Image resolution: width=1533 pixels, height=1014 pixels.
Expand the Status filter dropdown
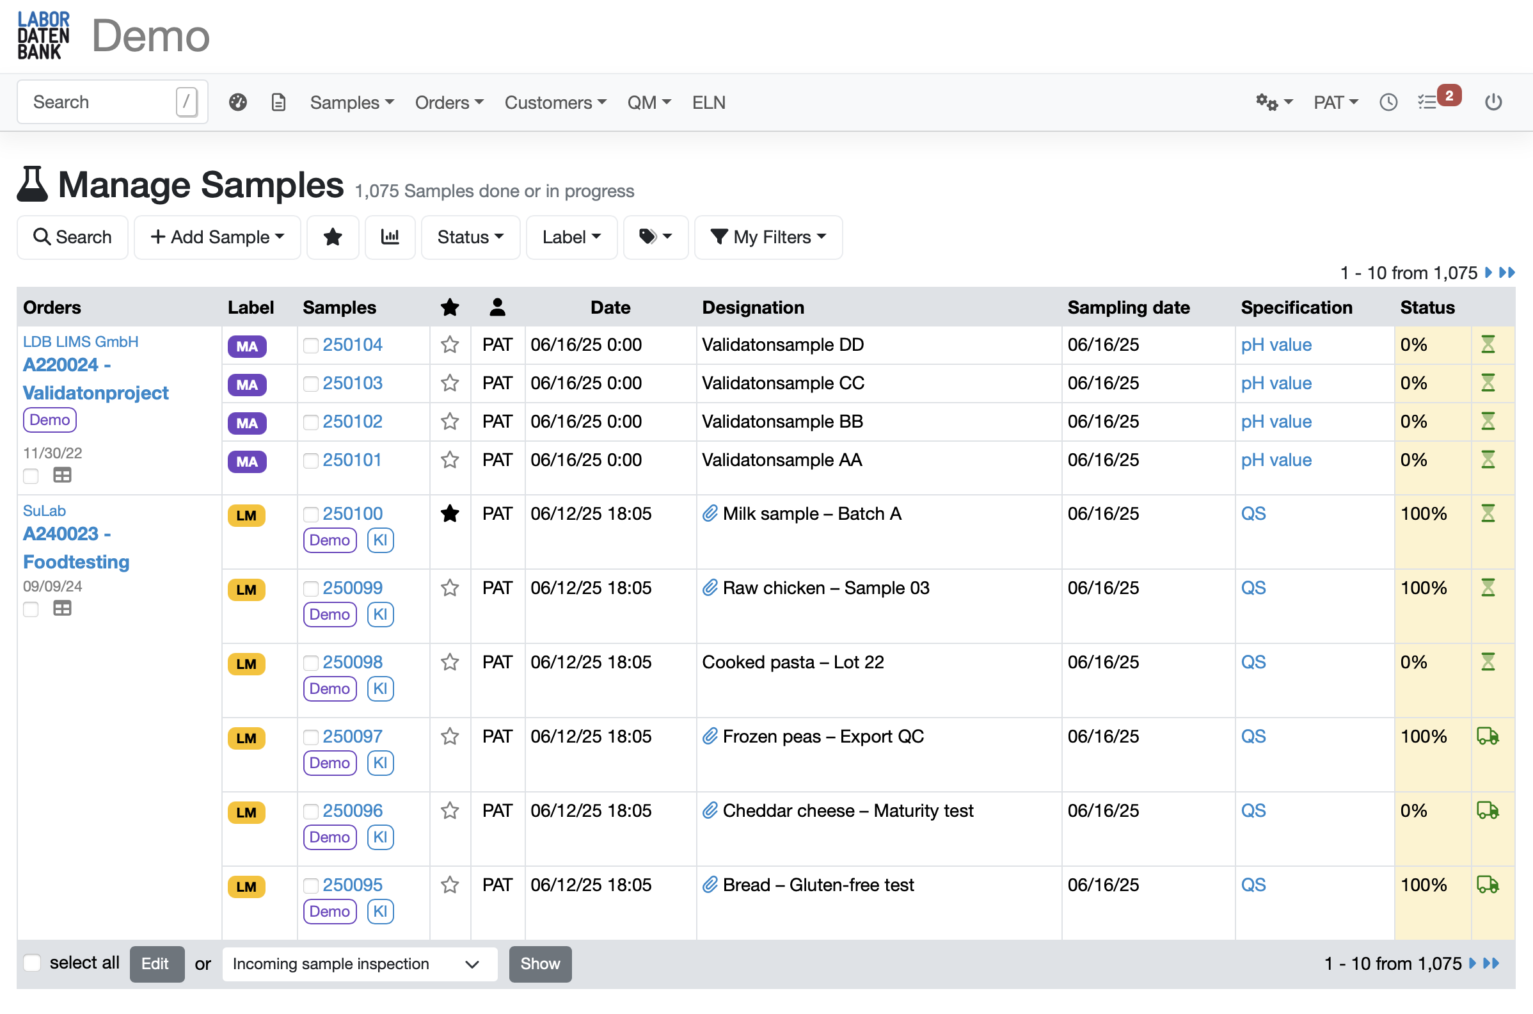pos(470,237)
